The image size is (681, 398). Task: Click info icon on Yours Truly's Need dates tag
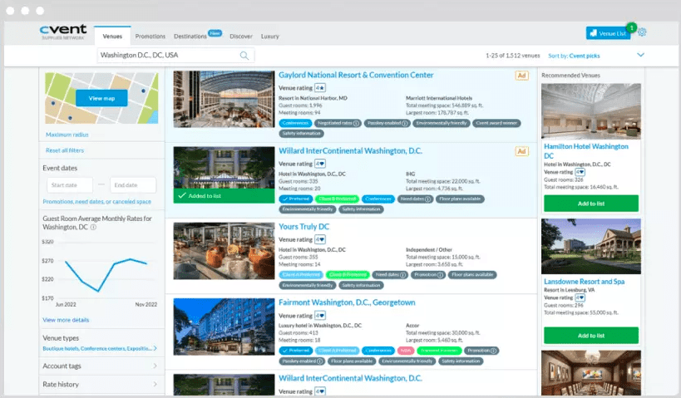[x=402, y=275]
